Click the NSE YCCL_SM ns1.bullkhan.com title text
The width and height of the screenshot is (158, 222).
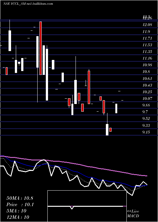28,4
